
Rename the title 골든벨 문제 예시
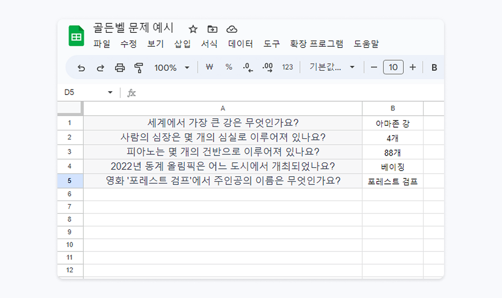click(133, 28)
